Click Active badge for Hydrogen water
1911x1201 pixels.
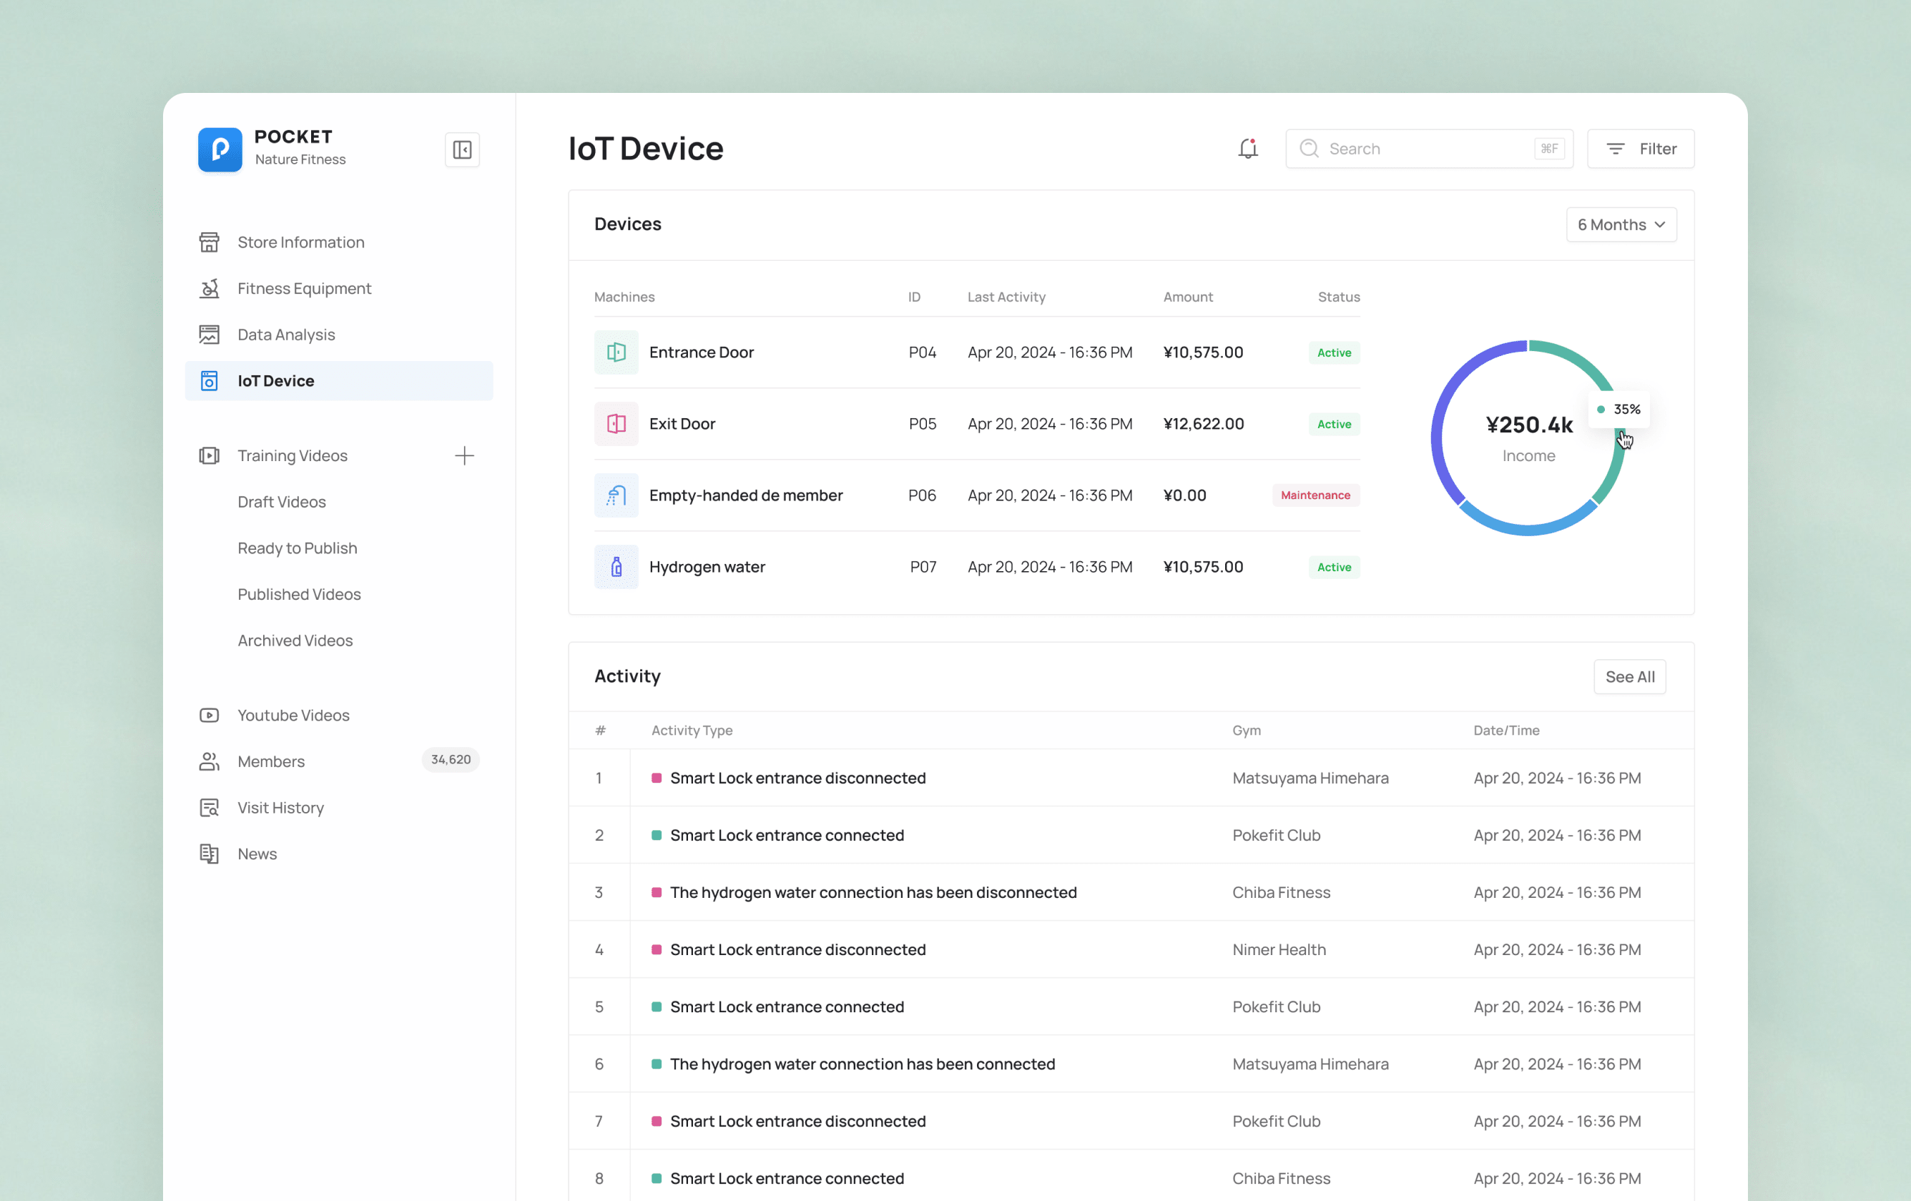pos(1333,566)
